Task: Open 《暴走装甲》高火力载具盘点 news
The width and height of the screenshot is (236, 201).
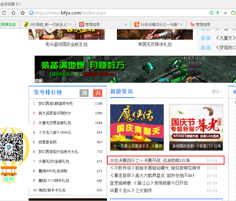Action: point(152,175)
